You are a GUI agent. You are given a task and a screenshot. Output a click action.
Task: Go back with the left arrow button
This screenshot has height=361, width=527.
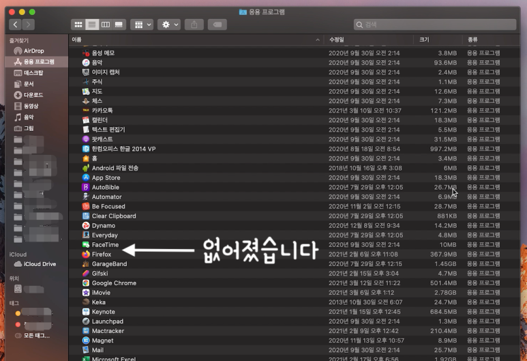click(15, 25)
